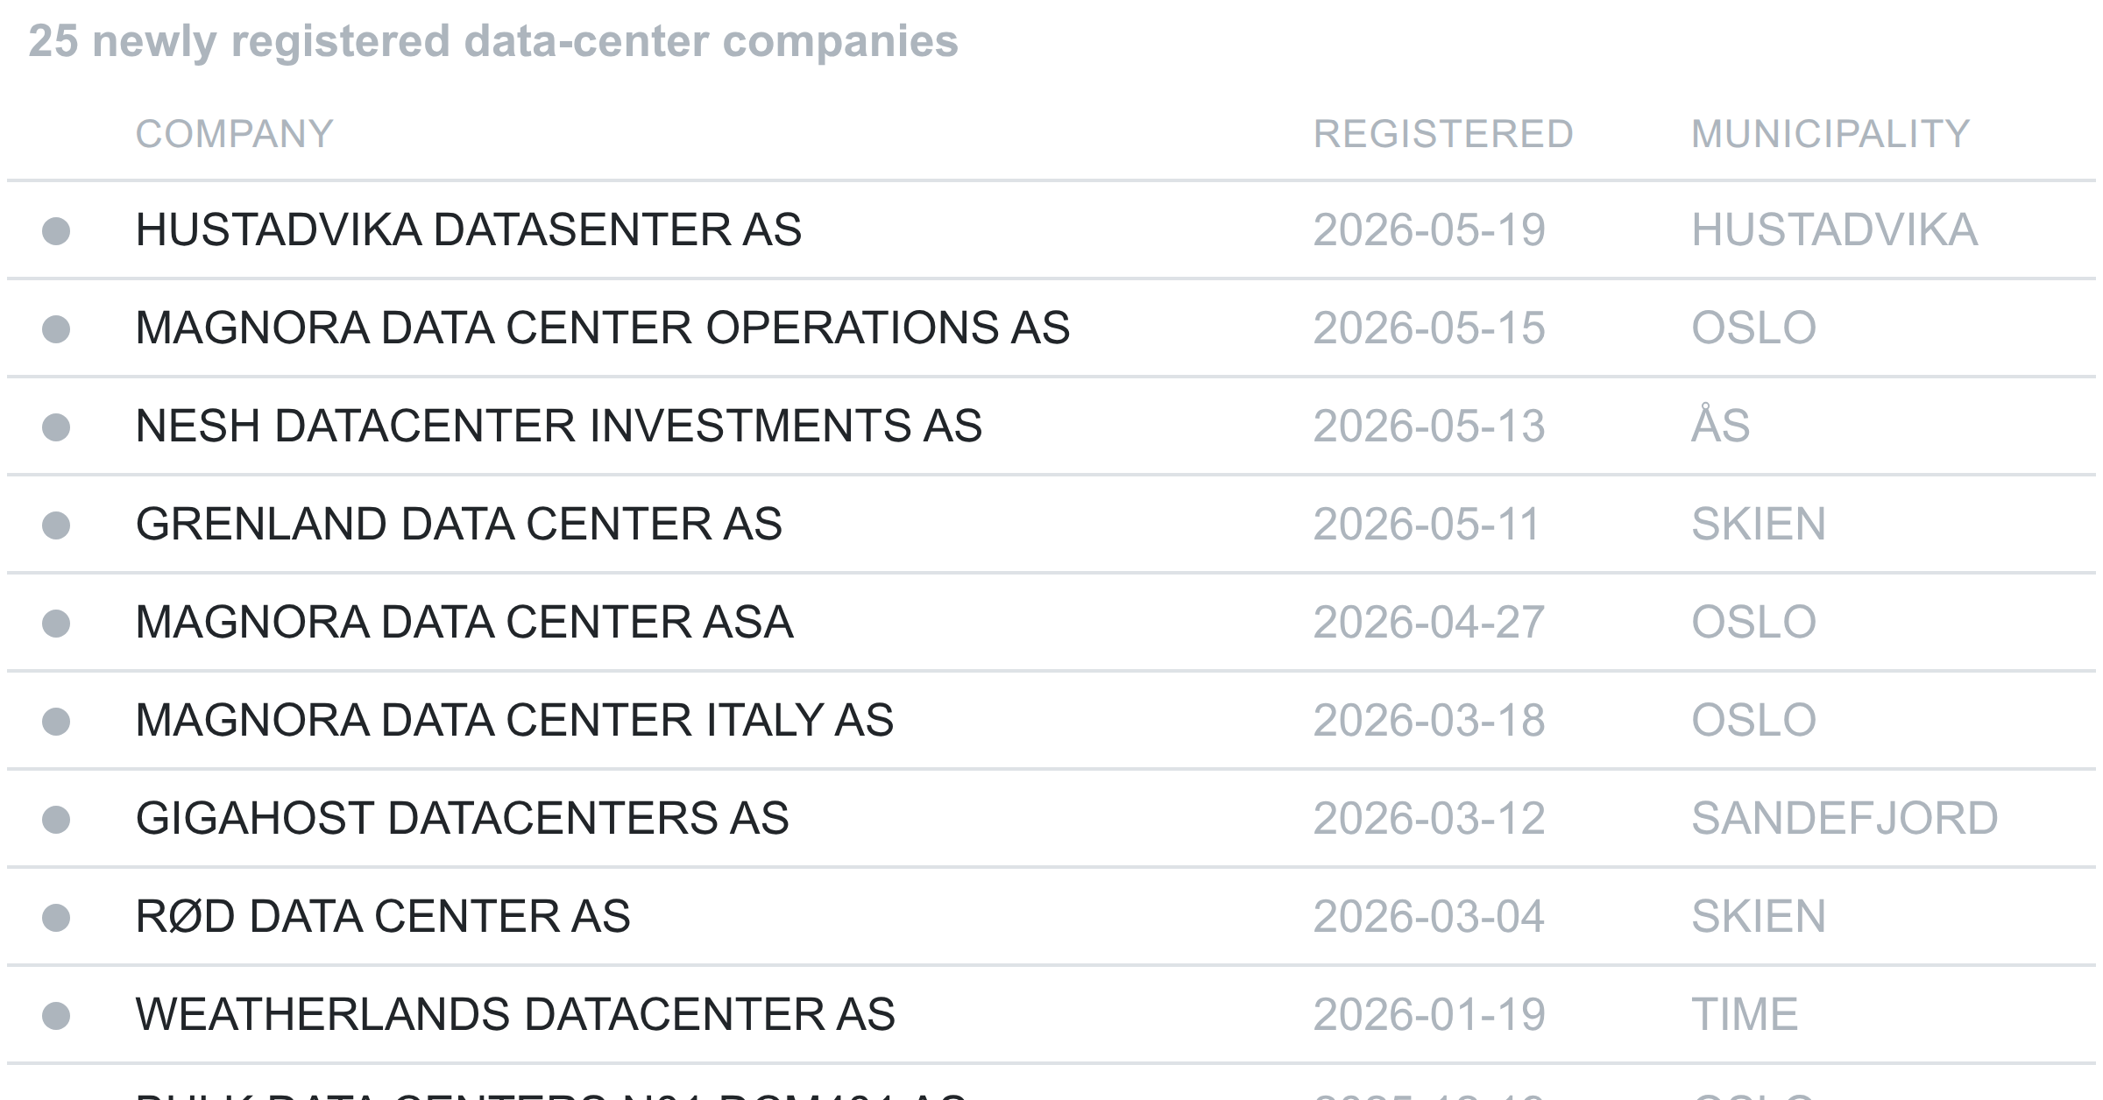This screenshot has height=1100, width=2103.
Task: Select the GIGAHOST DATACENTERS AS company name
Action: (x=462, y=819)
